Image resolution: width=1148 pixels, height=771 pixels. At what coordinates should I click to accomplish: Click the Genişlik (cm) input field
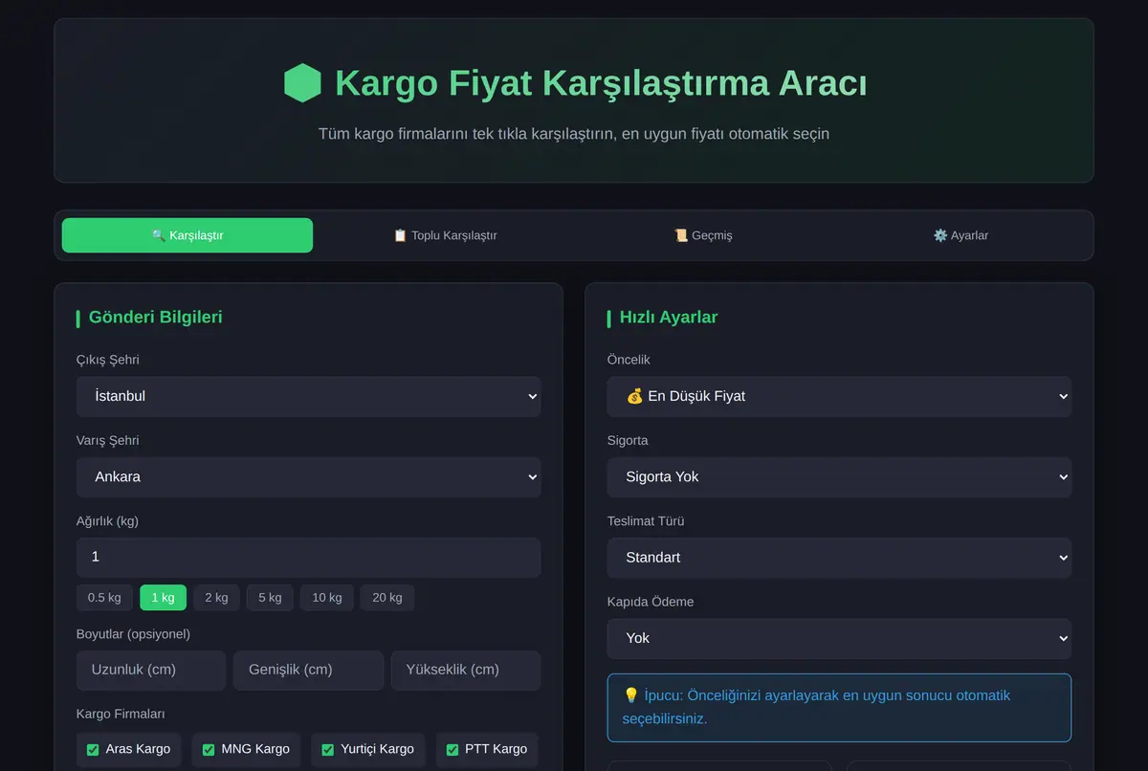[x=308, y=670]
